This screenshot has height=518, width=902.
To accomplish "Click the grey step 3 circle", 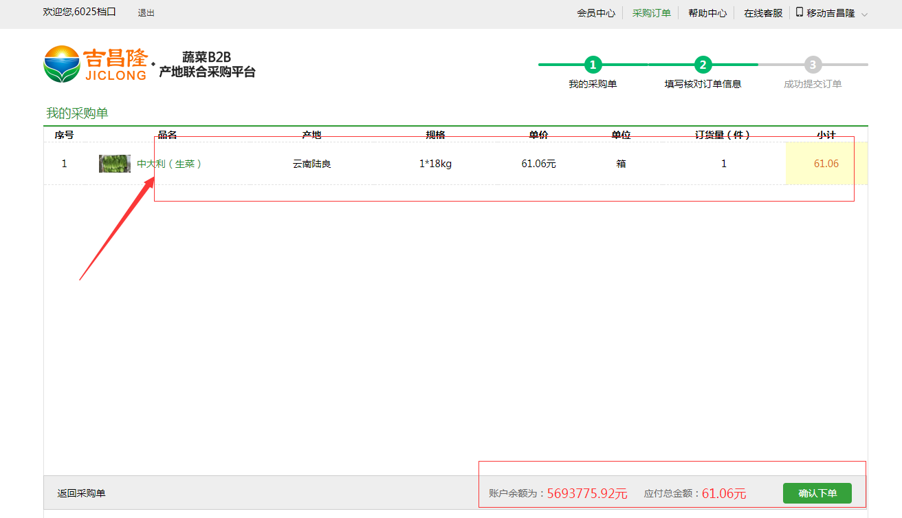I will [x=813, y=65].
